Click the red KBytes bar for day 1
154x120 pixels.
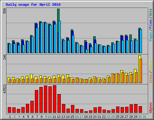(9, 110)
